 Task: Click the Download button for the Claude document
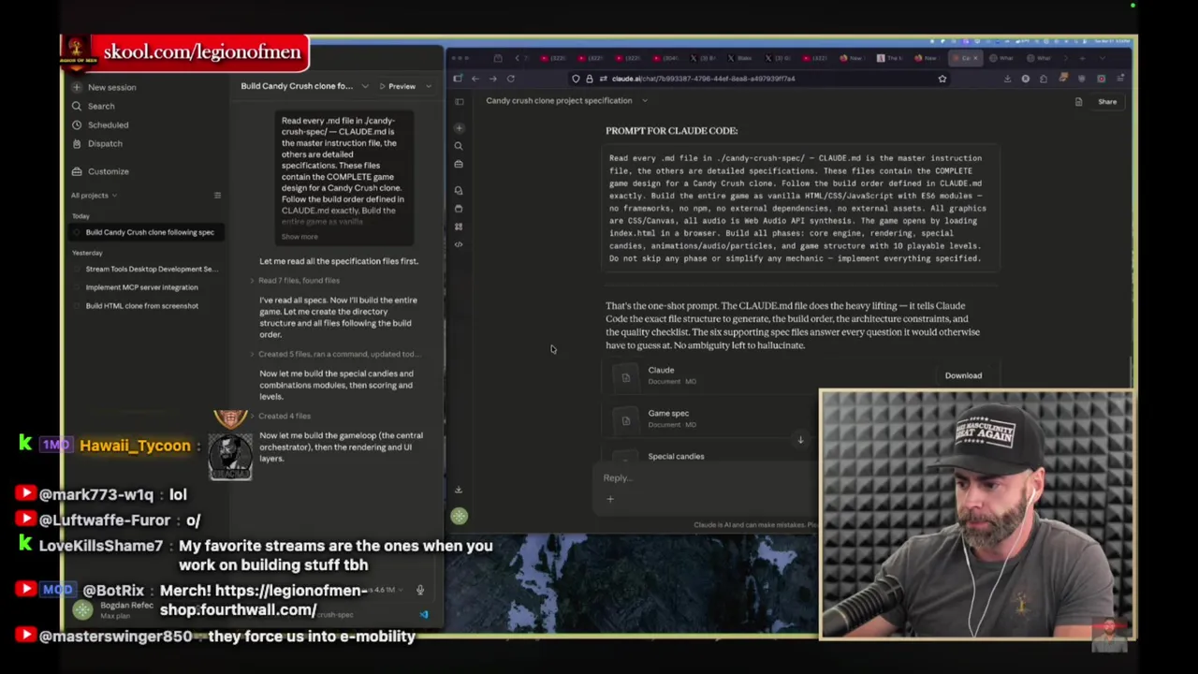click(x=963, y=375)
